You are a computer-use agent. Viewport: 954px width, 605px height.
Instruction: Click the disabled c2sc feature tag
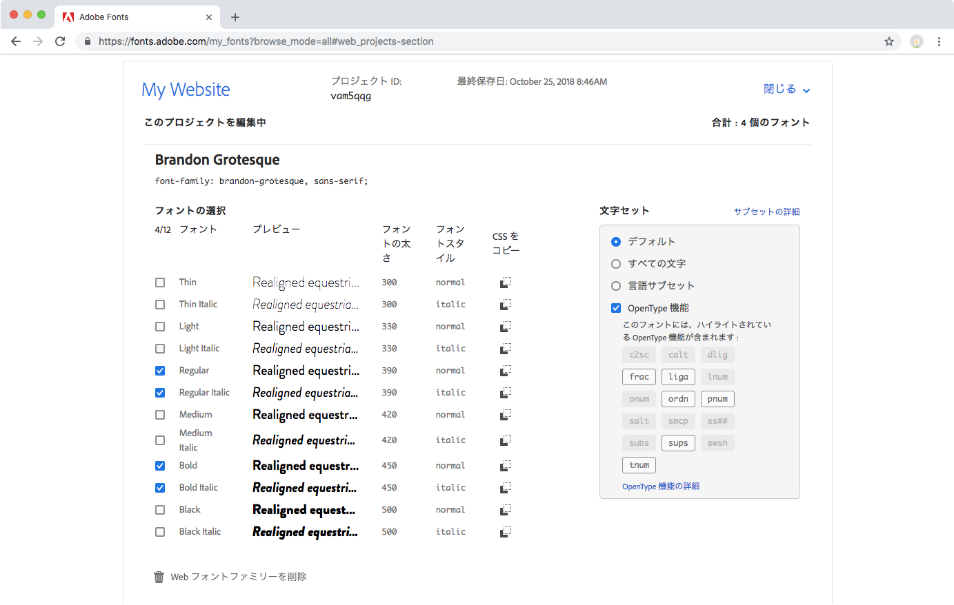tap(639, 355)
